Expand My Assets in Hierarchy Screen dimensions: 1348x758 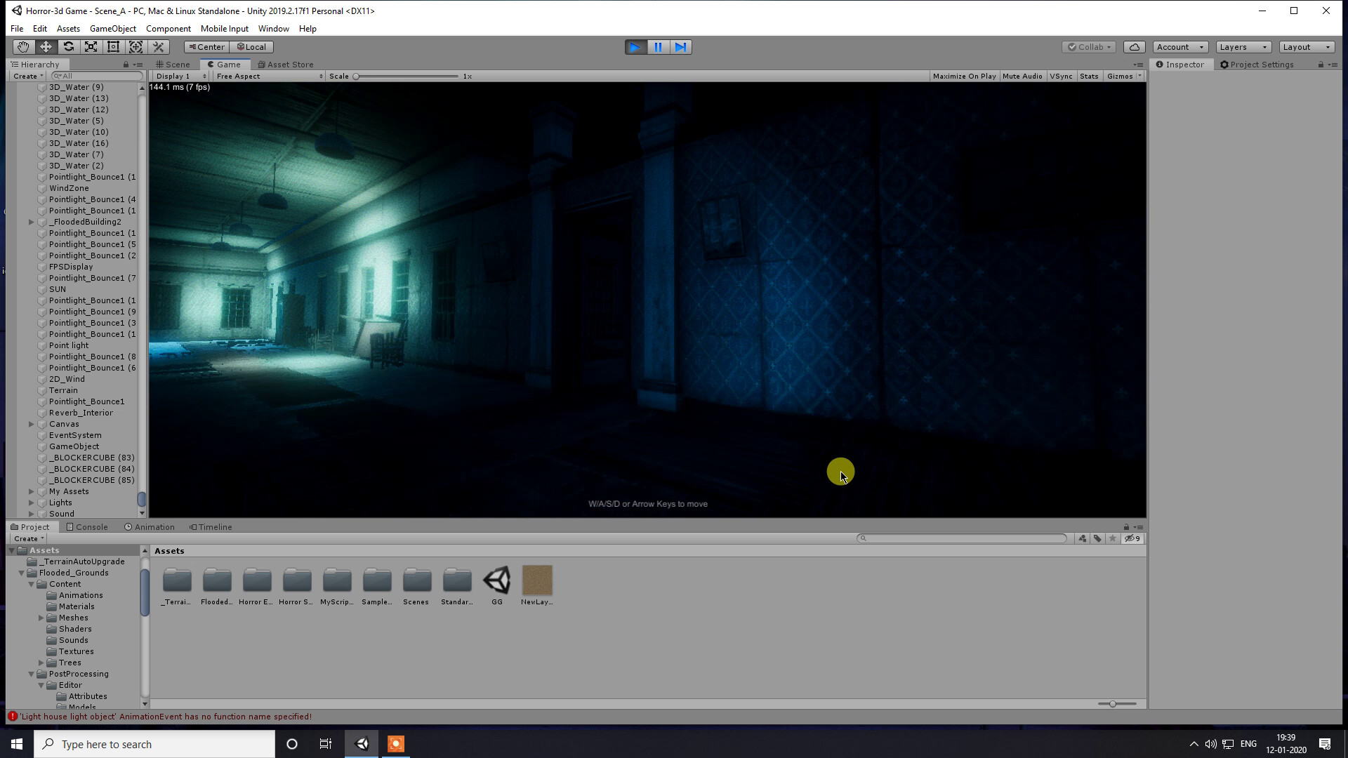[x=32, y=491]
